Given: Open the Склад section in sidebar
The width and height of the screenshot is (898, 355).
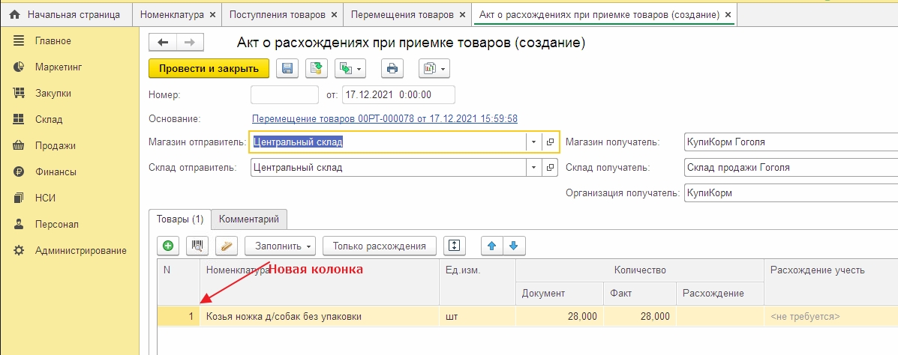Looking at the screenshot, I should pos(49,119).
